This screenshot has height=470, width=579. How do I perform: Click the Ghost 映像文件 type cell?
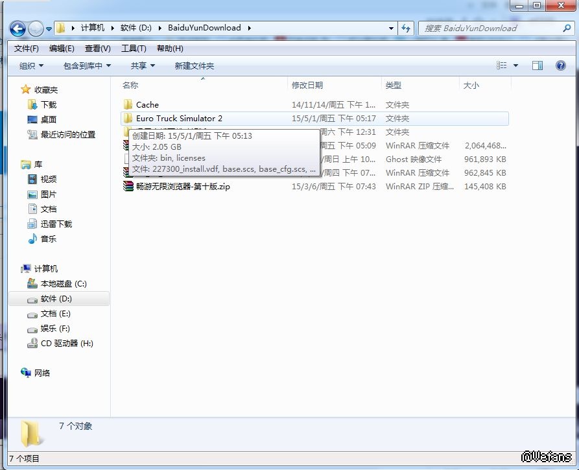414,159
